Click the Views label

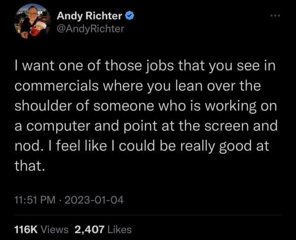click(55, 229)
